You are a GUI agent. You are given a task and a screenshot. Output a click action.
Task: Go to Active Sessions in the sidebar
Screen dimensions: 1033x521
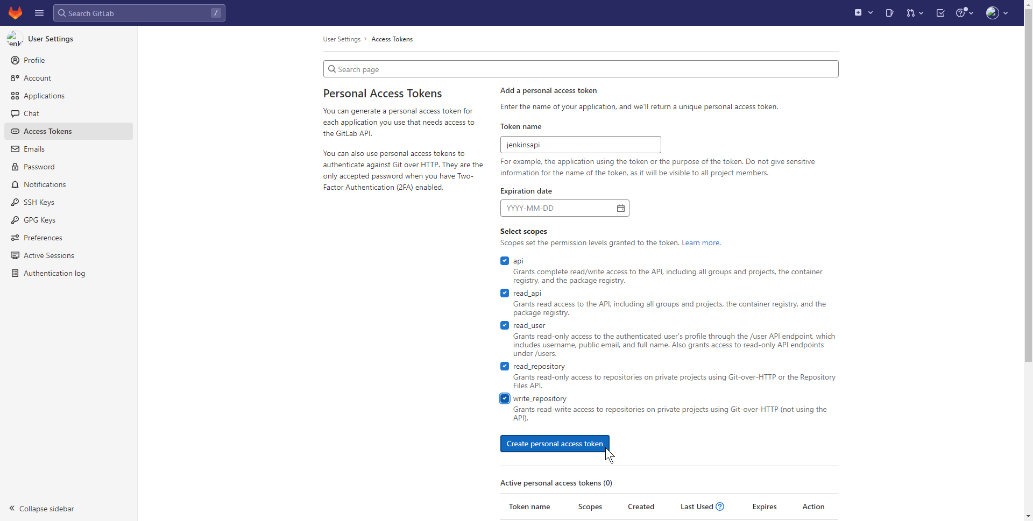(x=49, y=255)
